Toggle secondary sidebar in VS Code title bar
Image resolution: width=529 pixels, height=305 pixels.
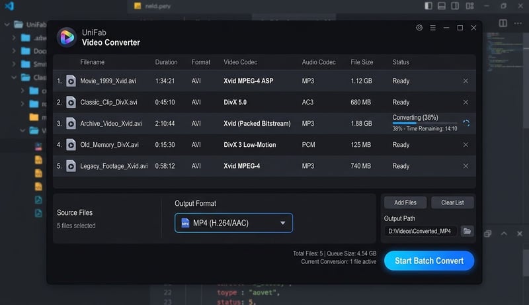click(455, 6)
